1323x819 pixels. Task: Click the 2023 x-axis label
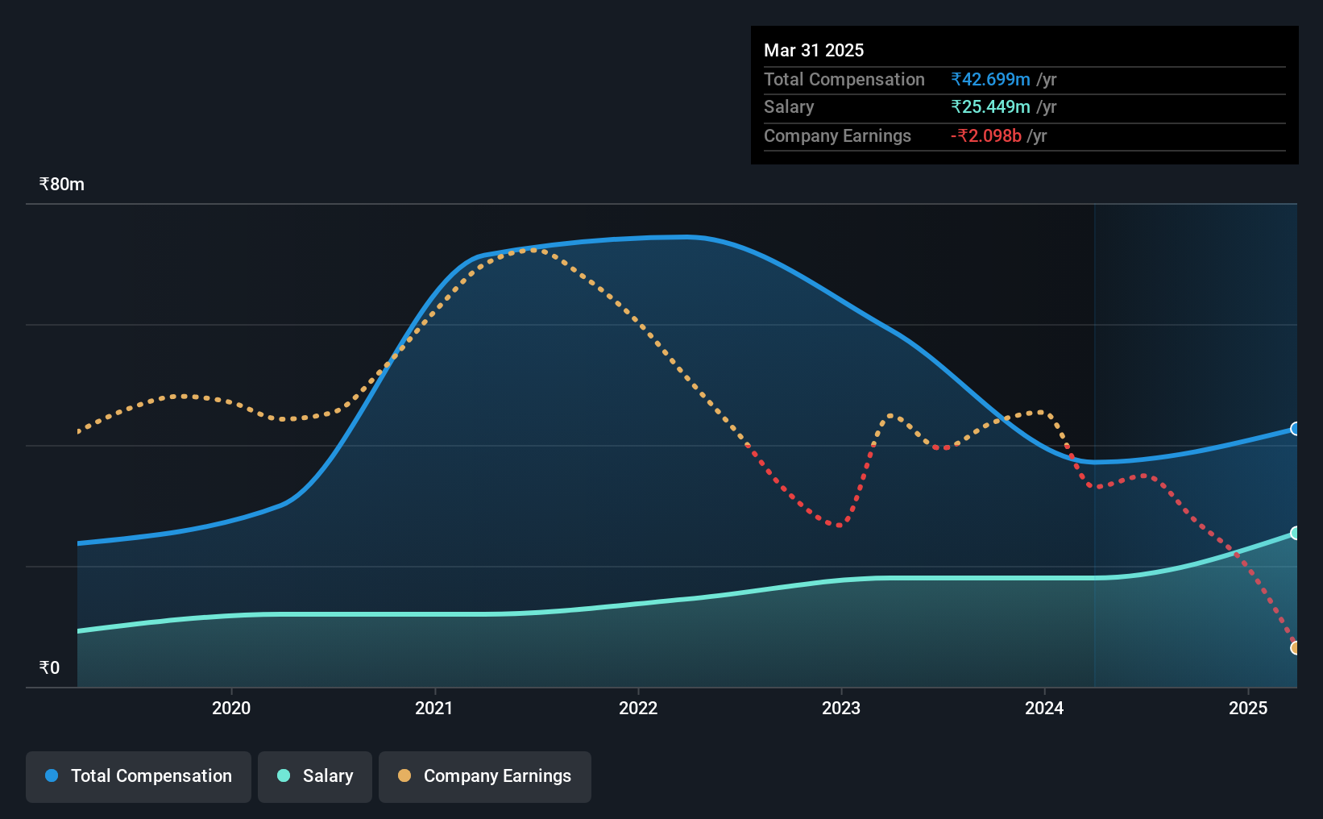point(841,708)
